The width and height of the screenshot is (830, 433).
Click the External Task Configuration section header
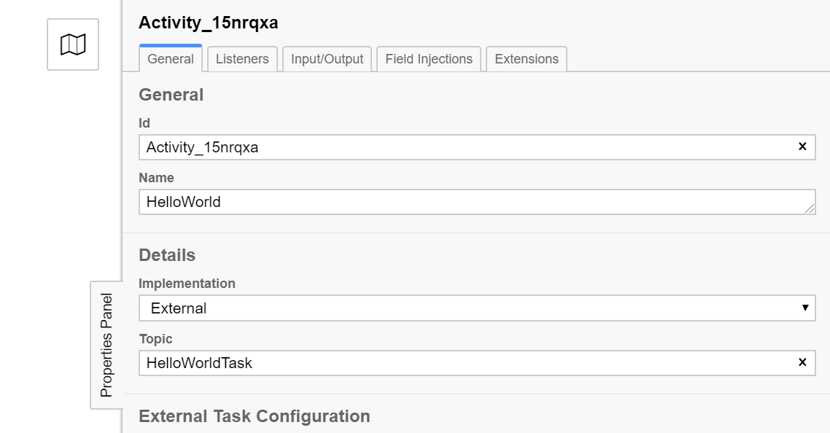(x=255, y=416)
